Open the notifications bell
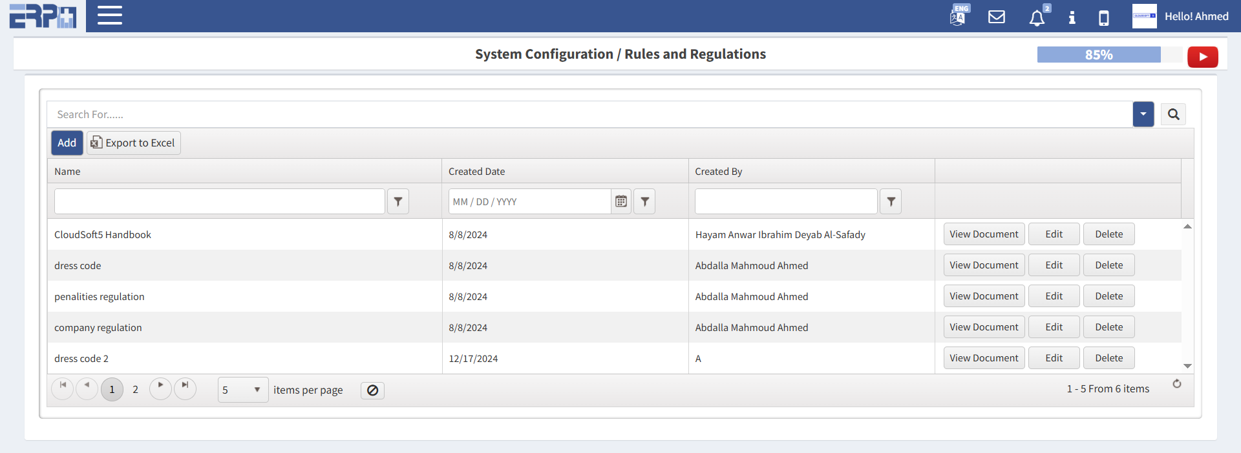This screenshot has height=453, width=1241. [x=1037, y=17]
